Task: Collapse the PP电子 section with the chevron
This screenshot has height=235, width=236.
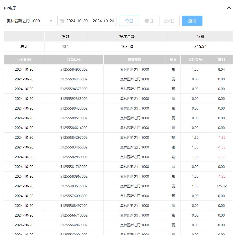Action: [229, 8]
